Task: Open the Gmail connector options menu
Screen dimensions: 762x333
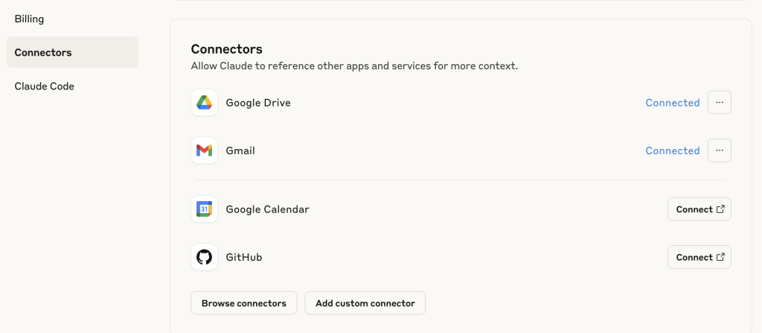Action: click(x=719, y=150)
